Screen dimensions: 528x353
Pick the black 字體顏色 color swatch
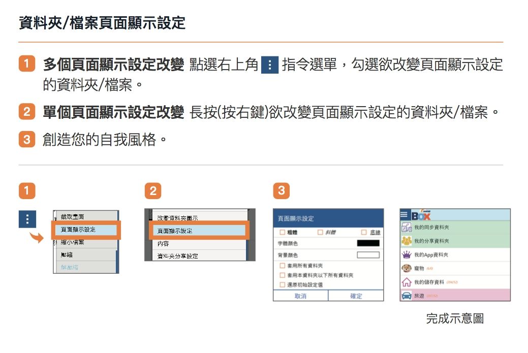point(368,243)
